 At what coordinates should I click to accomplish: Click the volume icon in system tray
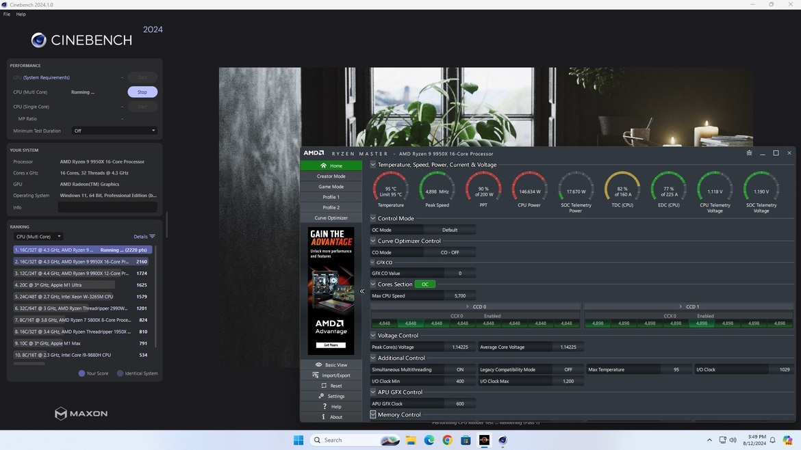pos(733,440)
